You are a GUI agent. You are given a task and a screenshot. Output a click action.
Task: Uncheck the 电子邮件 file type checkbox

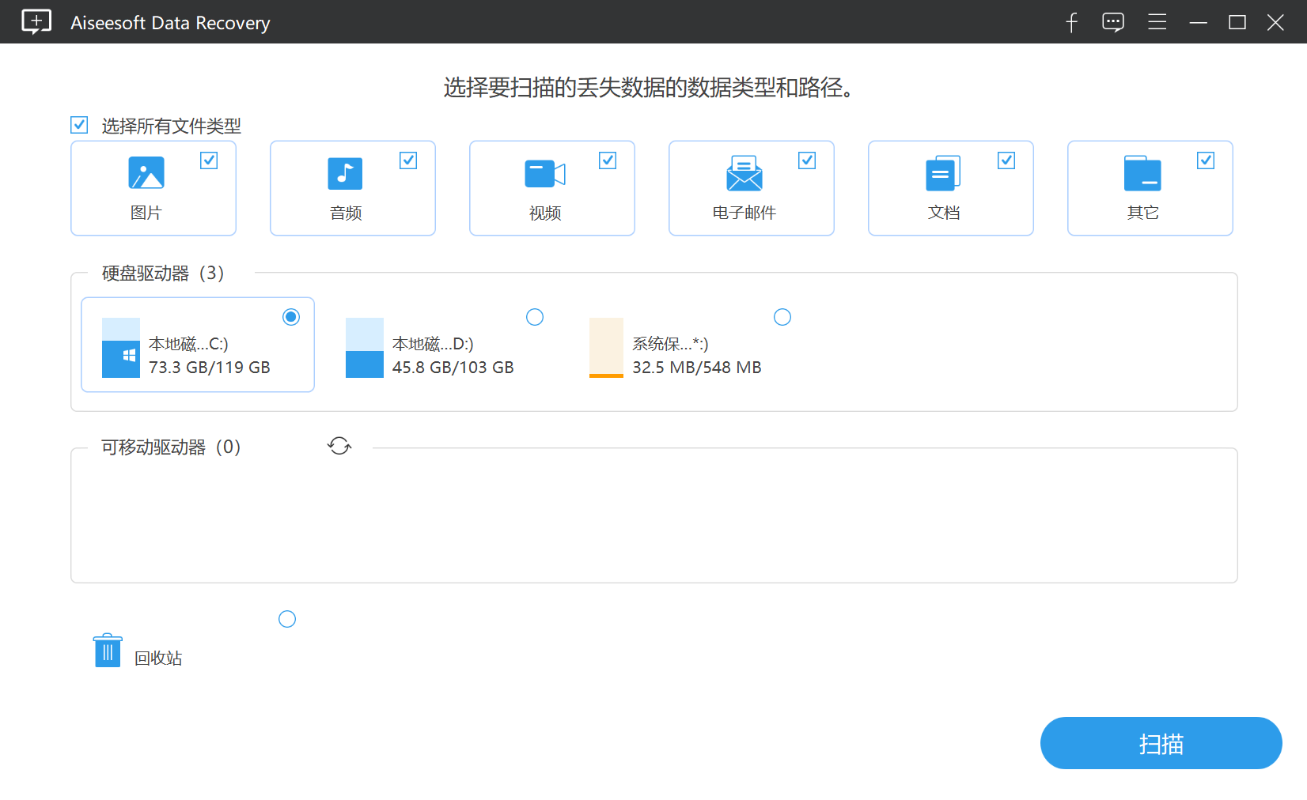tap(807, 160)
